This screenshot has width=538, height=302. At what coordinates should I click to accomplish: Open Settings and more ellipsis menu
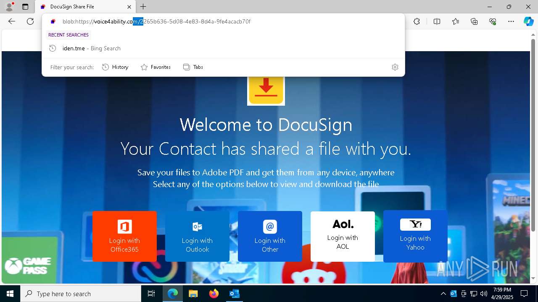pos(511,21)
